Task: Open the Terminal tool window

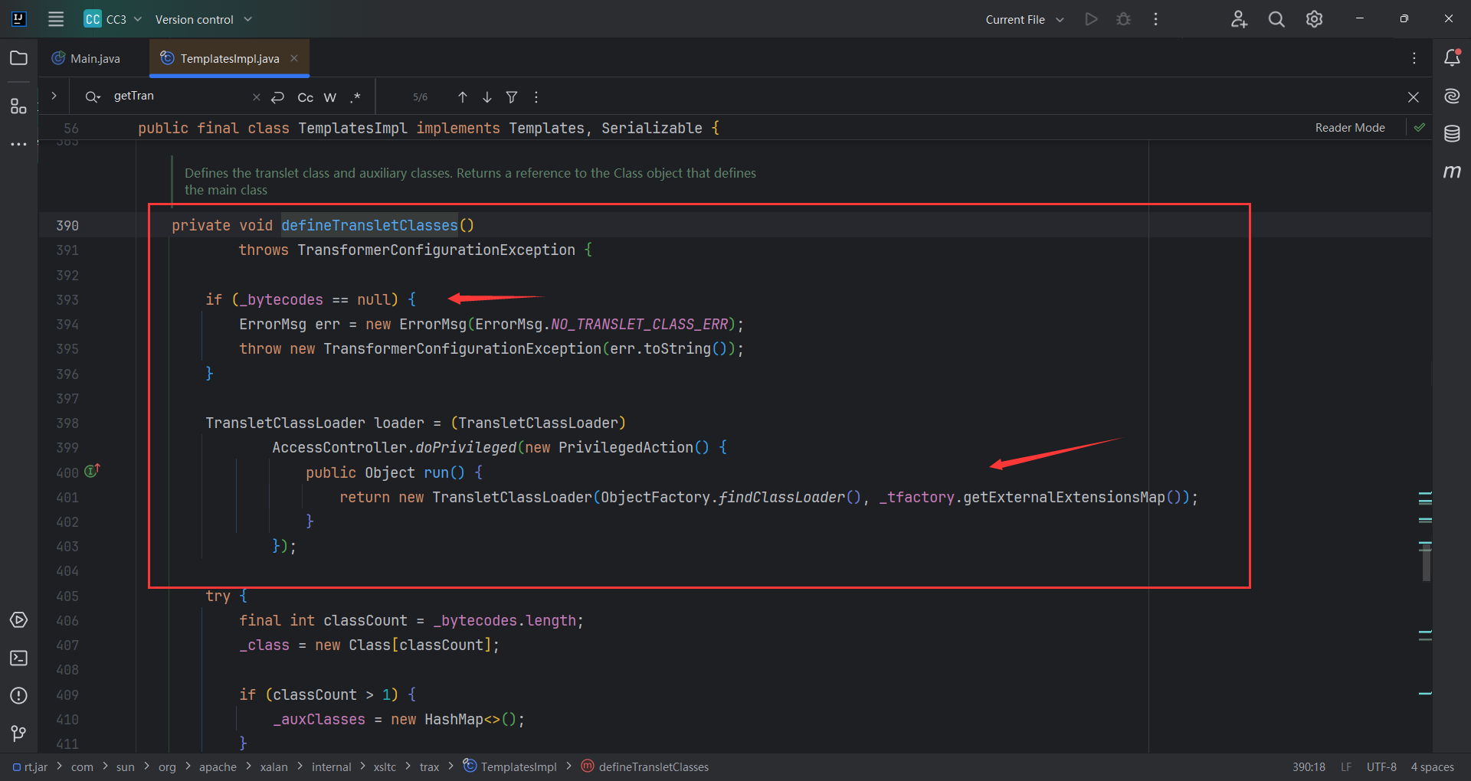Action: click(19, 658)
